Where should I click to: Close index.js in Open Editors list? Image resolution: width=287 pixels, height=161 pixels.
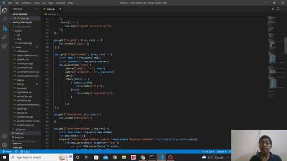[x=15, y=18]
